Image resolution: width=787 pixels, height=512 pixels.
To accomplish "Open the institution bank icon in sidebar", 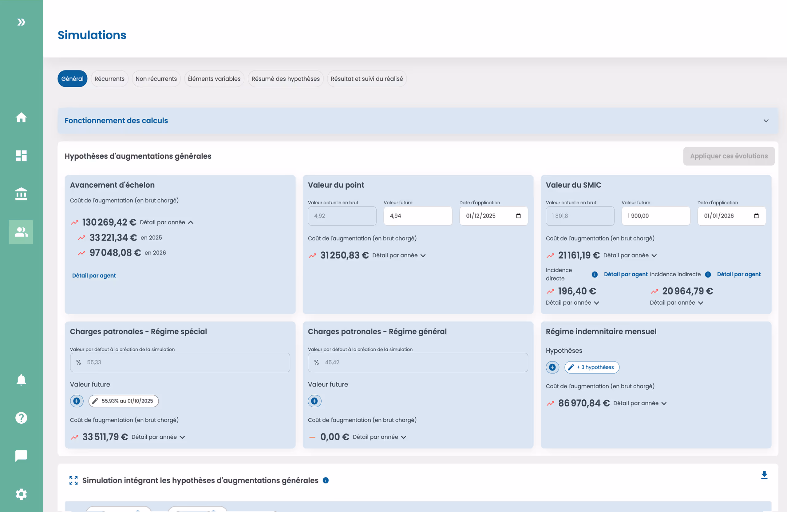I will click(21, 194).
